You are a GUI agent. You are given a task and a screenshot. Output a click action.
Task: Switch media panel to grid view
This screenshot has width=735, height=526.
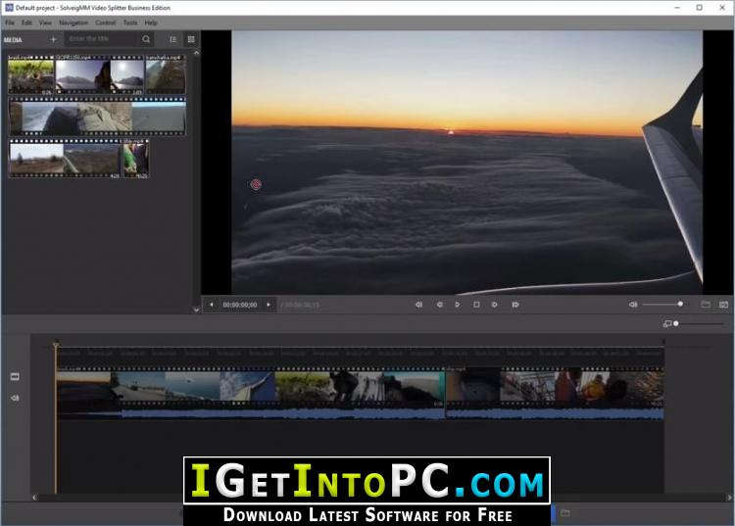191,39
